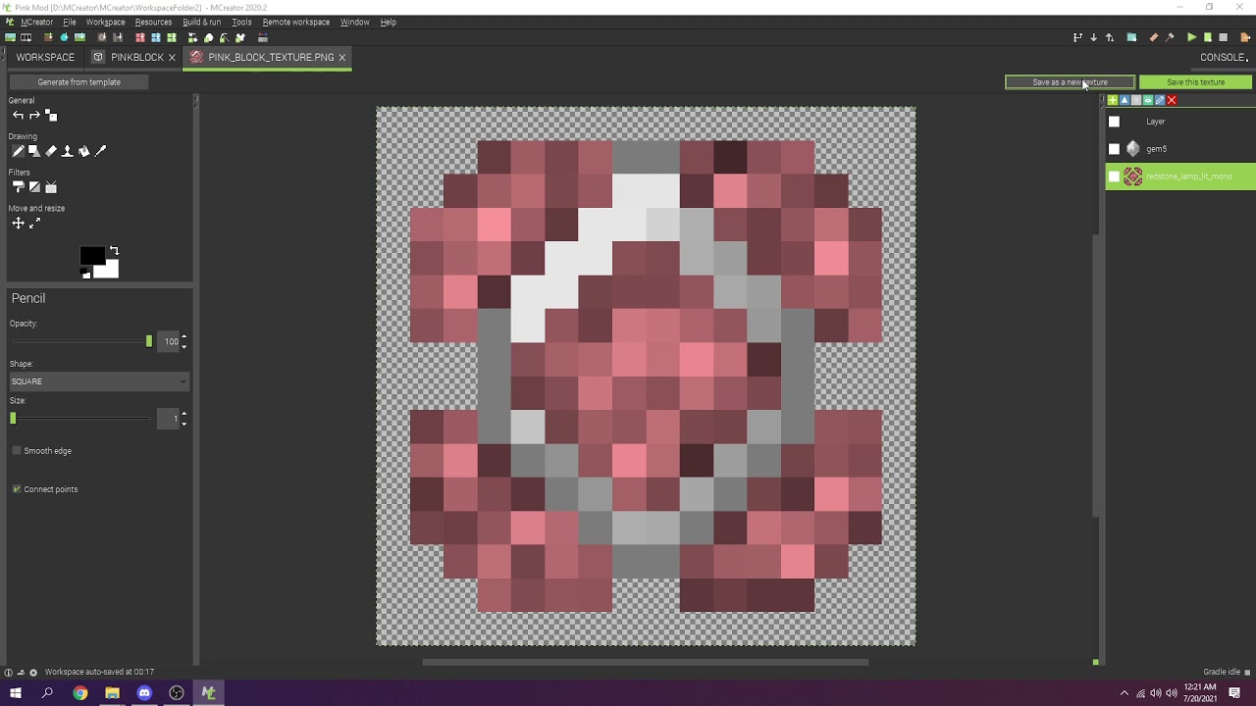
Task: Click the Size slider handle
Action: (x=13, y=419)
